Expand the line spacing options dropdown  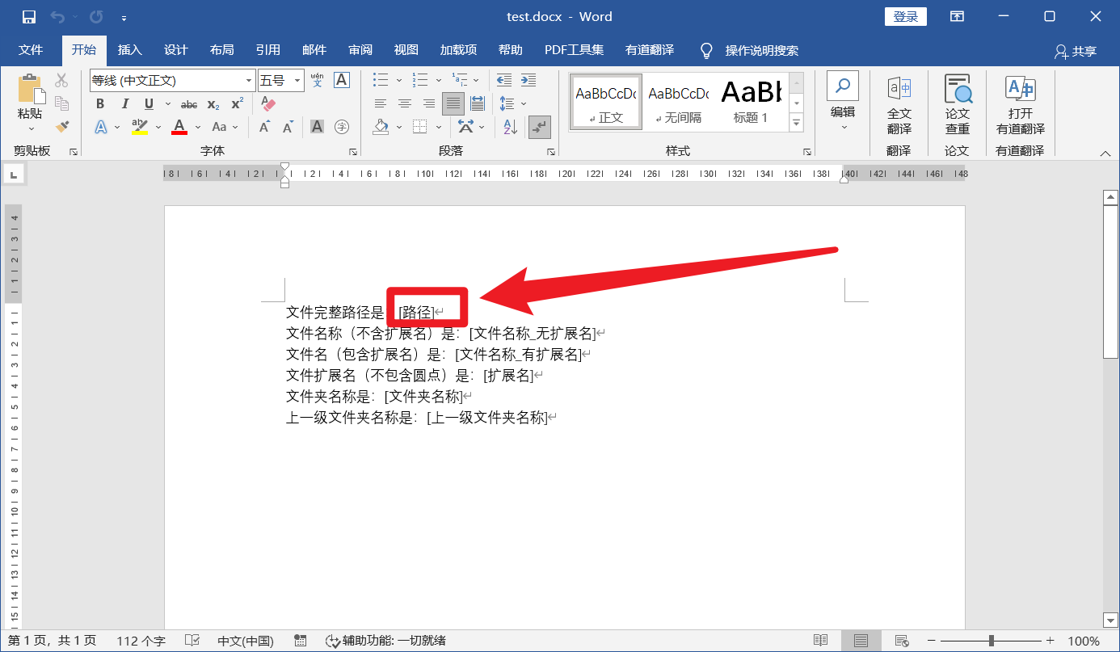[523, 103]
